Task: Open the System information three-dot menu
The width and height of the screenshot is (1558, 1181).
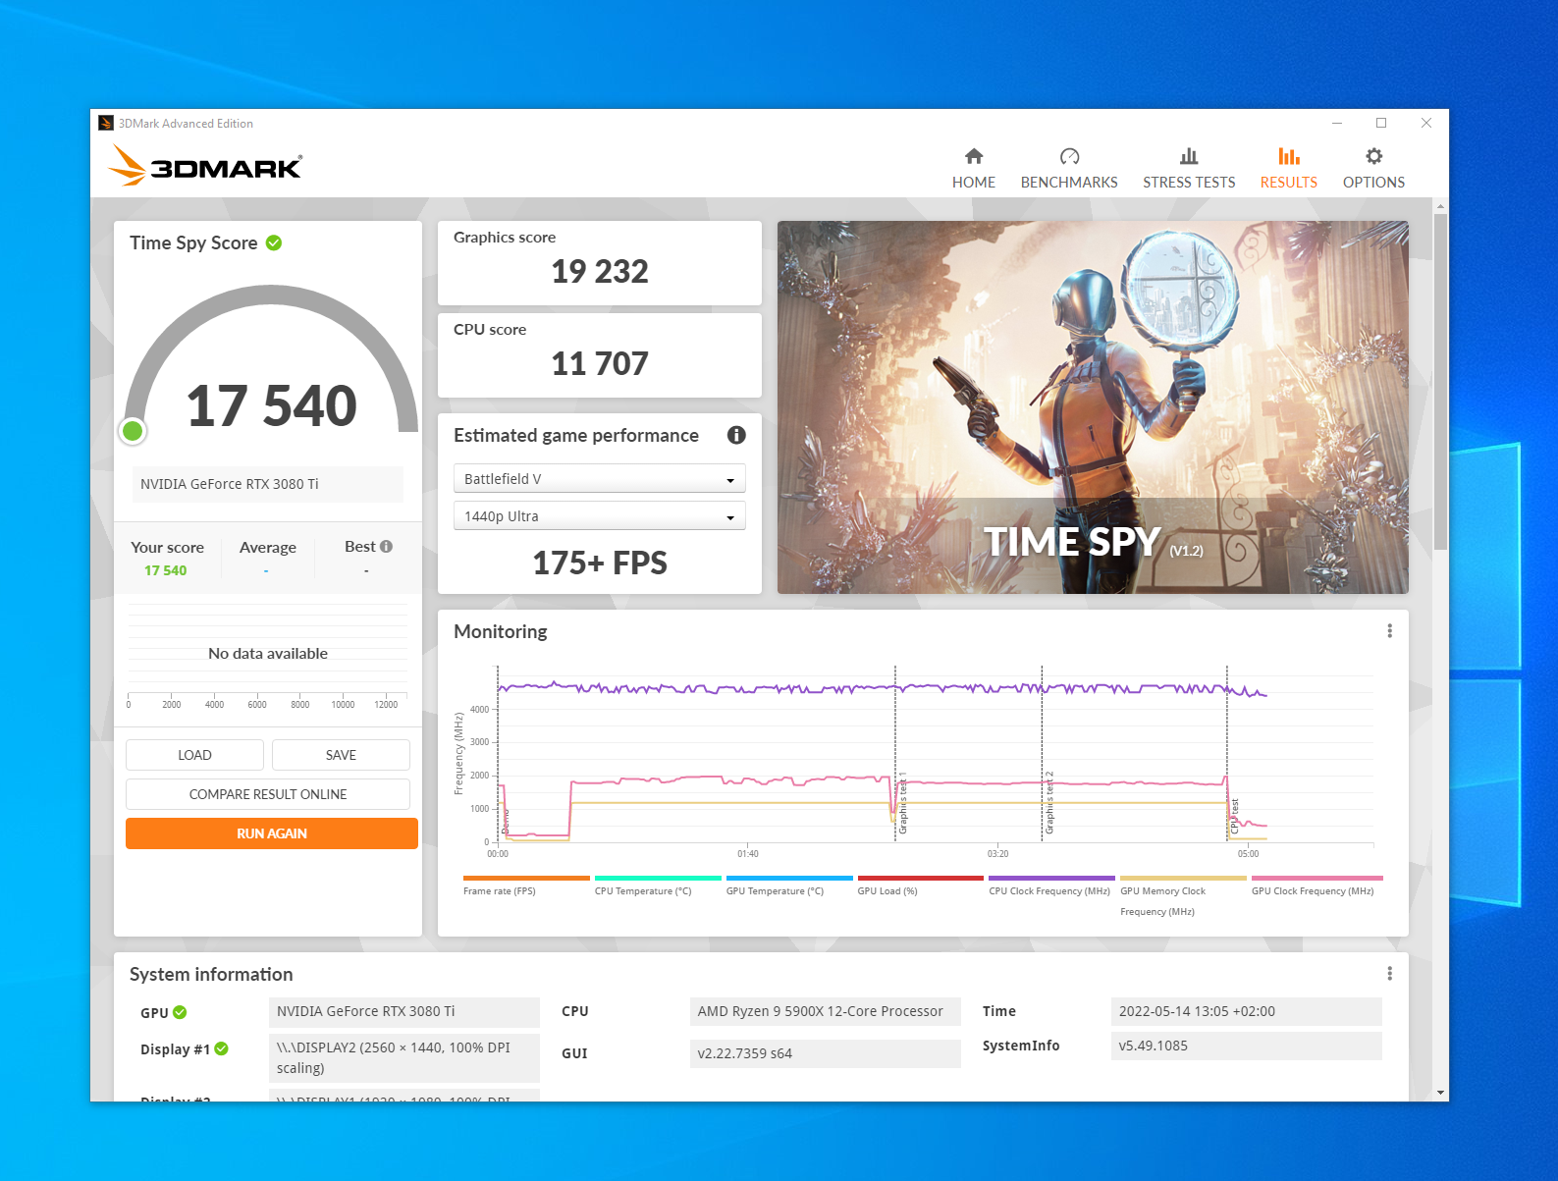Action: (x=1389, y=974)
